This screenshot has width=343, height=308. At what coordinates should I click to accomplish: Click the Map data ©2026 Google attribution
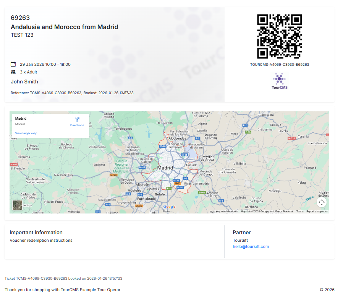click(267, 212)
